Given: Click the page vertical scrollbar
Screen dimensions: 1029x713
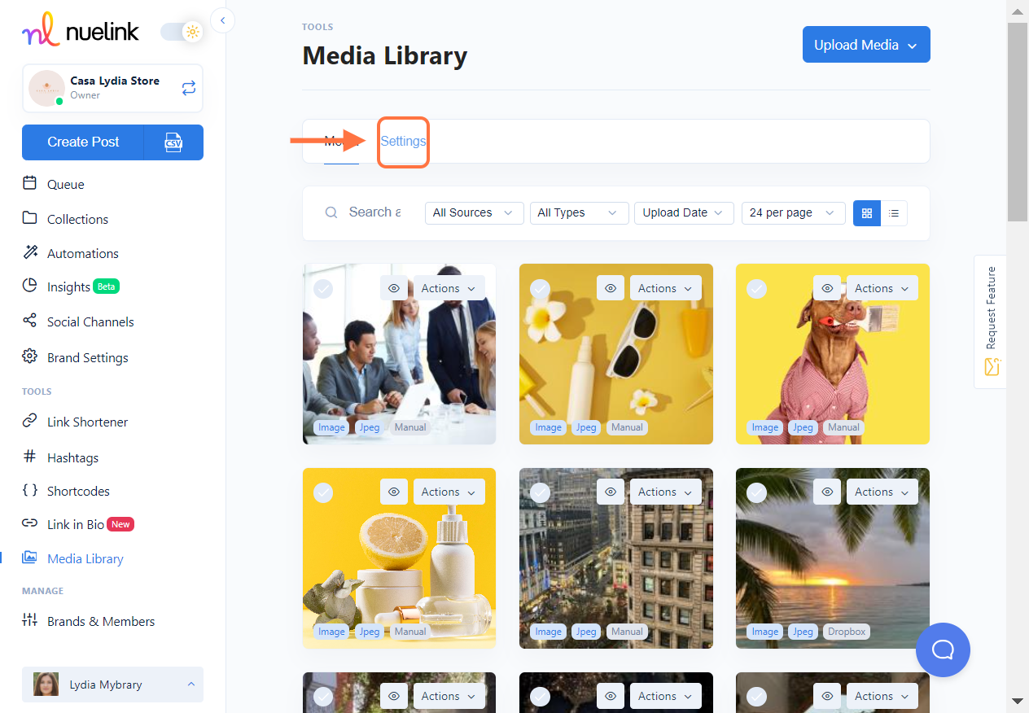Looking at the screenshot, I should [x=1018, y=122].
